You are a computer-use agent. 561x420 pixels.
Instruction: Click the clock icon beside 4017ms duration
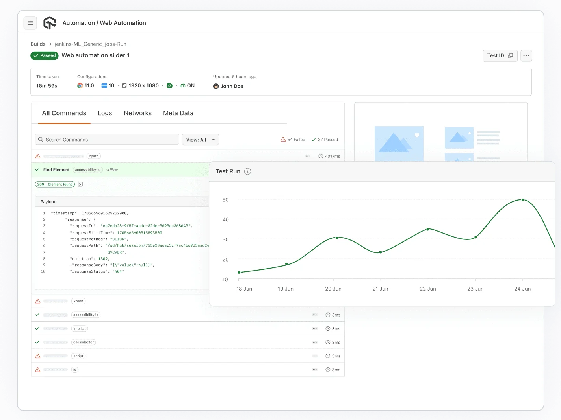pyautogui.click(x=320, y=156)
